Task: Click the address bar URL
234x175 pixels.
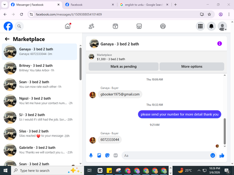Action: coord(69,14)
